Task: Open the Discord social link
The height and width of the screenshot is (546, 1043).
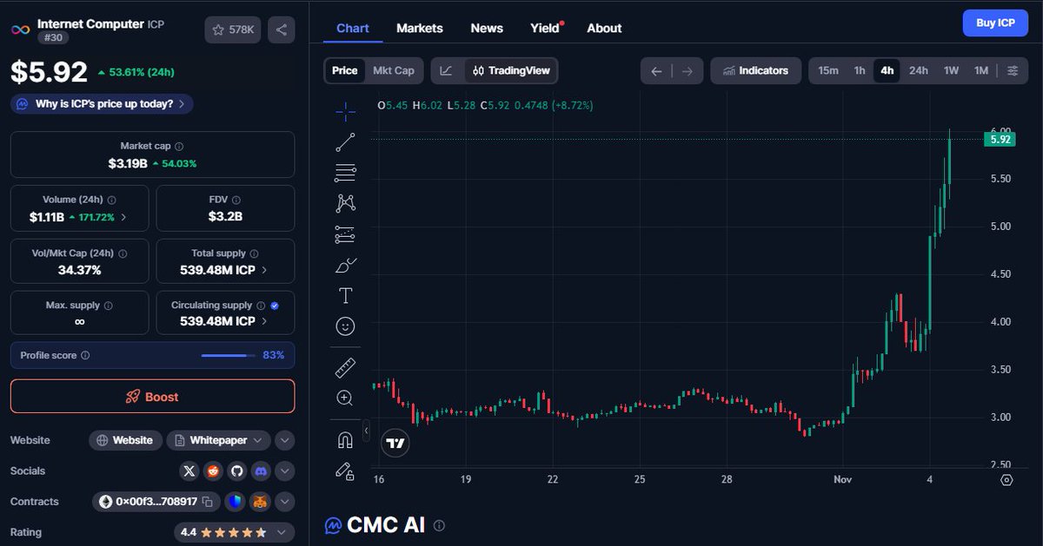Action: pos(260,471)
